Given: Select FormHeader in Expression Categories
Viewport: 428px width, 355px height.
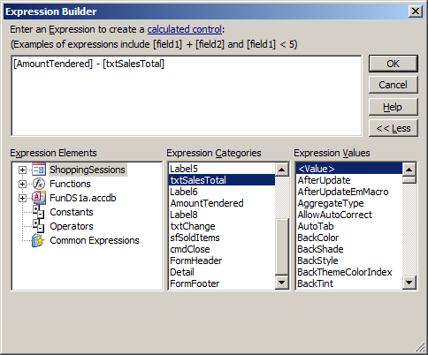Looking at the screenshot, I should point(222,261).
